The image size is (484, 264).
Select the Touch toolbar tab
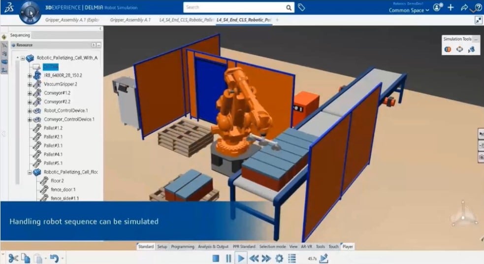(x=333, y=246)
